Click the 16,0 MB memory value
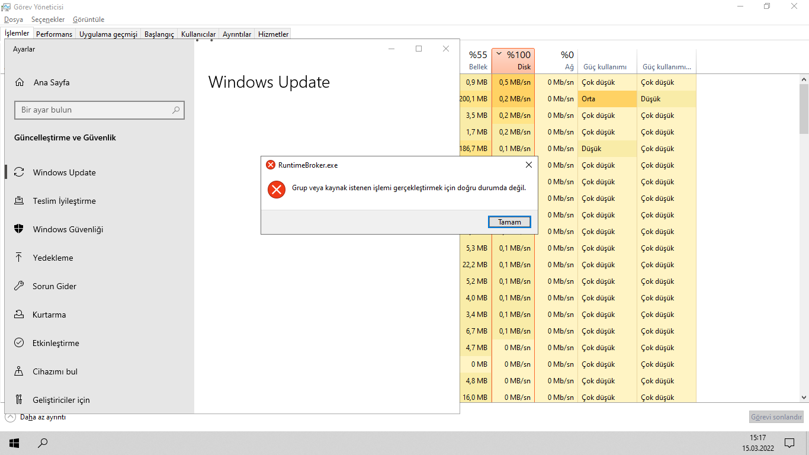 [x=475, y=398]
